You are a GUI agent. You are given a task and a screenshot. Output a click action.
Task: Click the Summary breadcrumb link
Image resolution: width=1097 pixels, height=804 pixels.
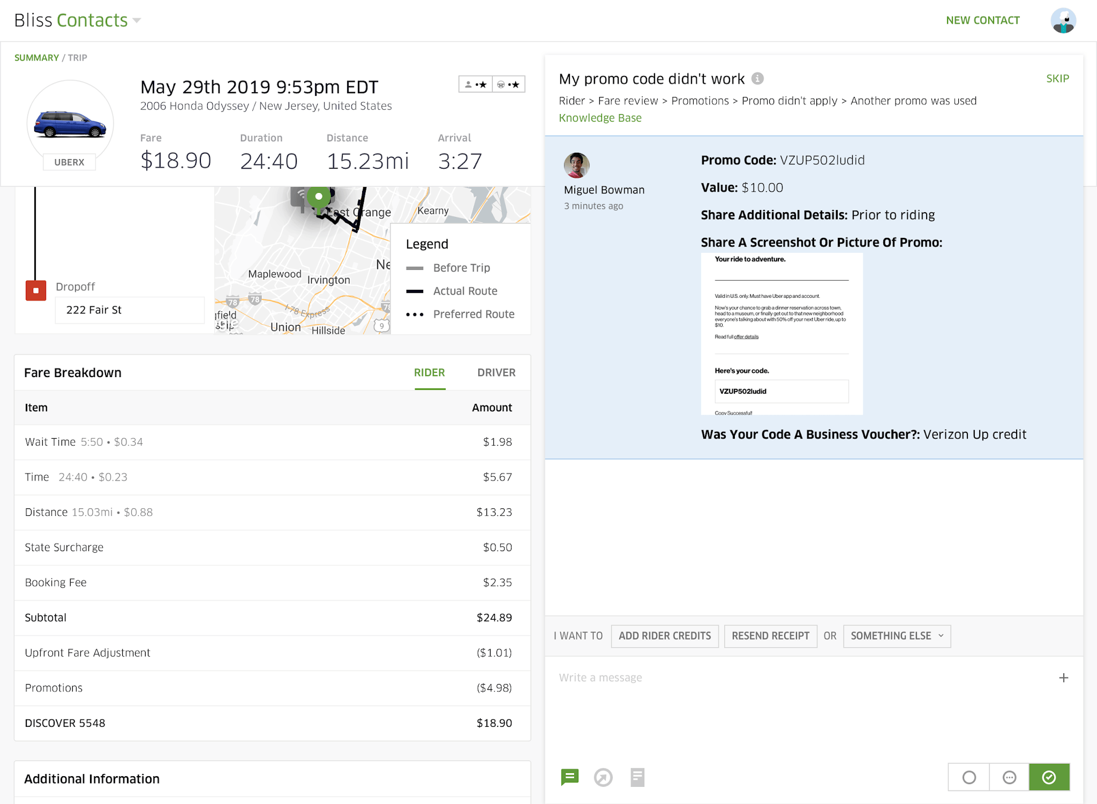coord(36,57)
